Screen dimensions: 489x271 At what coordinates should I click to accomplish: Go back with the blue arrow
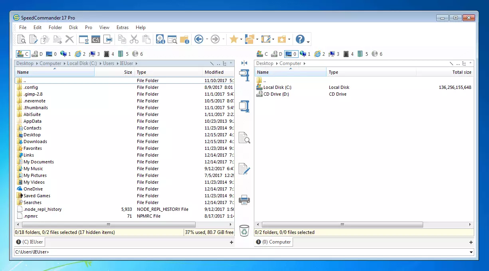[x=199, y=39]
